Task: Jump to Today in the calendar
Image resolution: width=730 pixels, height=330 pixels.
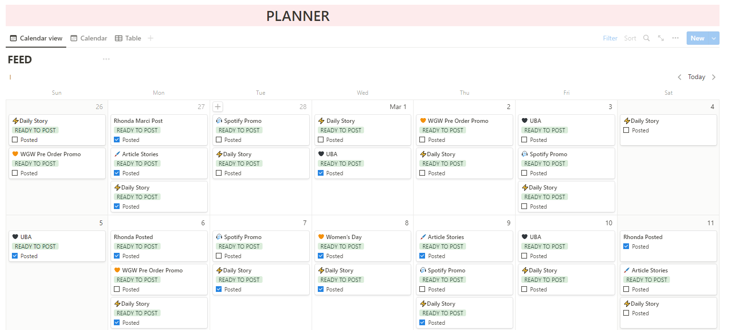Action: point(696,77)
